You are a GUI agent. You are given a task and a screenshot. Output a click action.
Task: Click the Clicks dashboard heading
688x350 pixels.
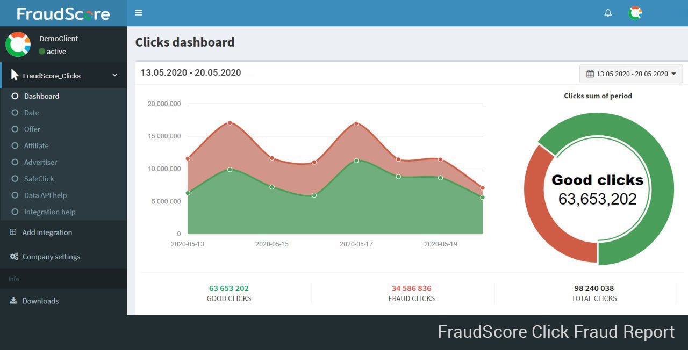pyautogui.click(x=185, y=42)
